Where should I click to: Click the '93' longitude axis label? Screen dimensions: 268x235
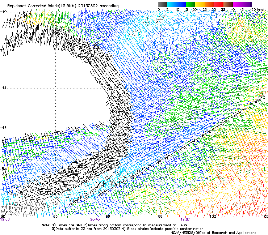coord(55,217)
